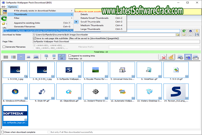202x135 pixels.
Task: Click the blue floppy disk save icon
Action: [x=197, y=35]
